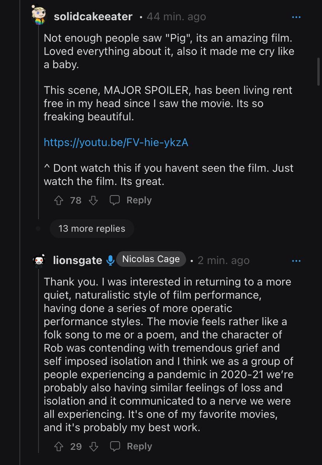Open options menu for solidcakeeater's comment
322x465 pixels.
(296, 17)
